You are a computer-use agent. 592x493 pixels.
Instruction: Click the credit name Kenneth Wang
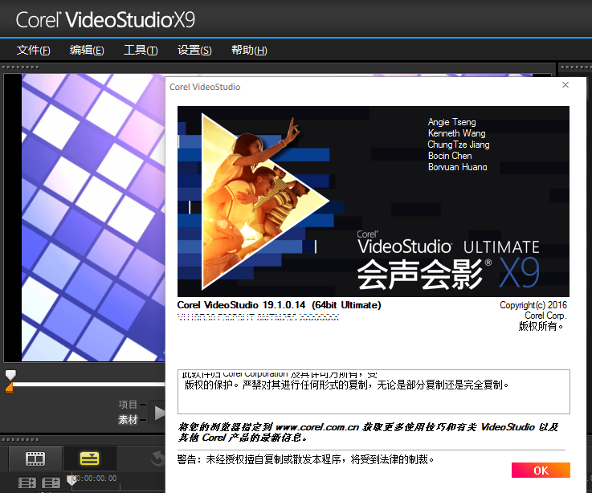pos(456,133)
